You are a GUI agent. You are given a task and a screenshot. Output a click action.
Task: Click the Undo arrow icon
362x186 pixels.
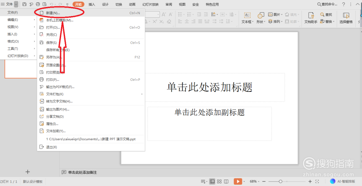pyautogui.click(x=52, y=4)
